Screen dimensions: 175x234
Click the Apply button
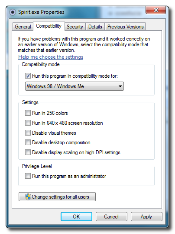[x=146, y=217]
